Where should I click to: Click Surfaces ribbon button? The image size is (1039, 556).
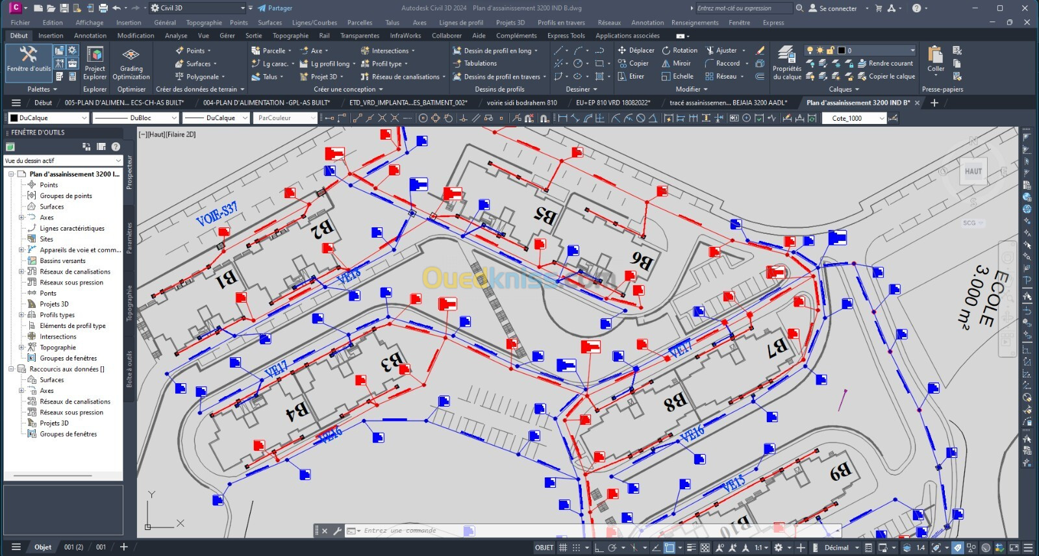pos(195,63)
